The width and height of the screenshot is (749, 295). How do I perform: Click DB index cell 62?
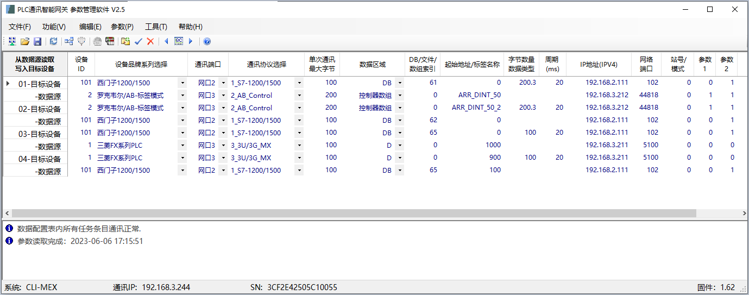[423, 120]
